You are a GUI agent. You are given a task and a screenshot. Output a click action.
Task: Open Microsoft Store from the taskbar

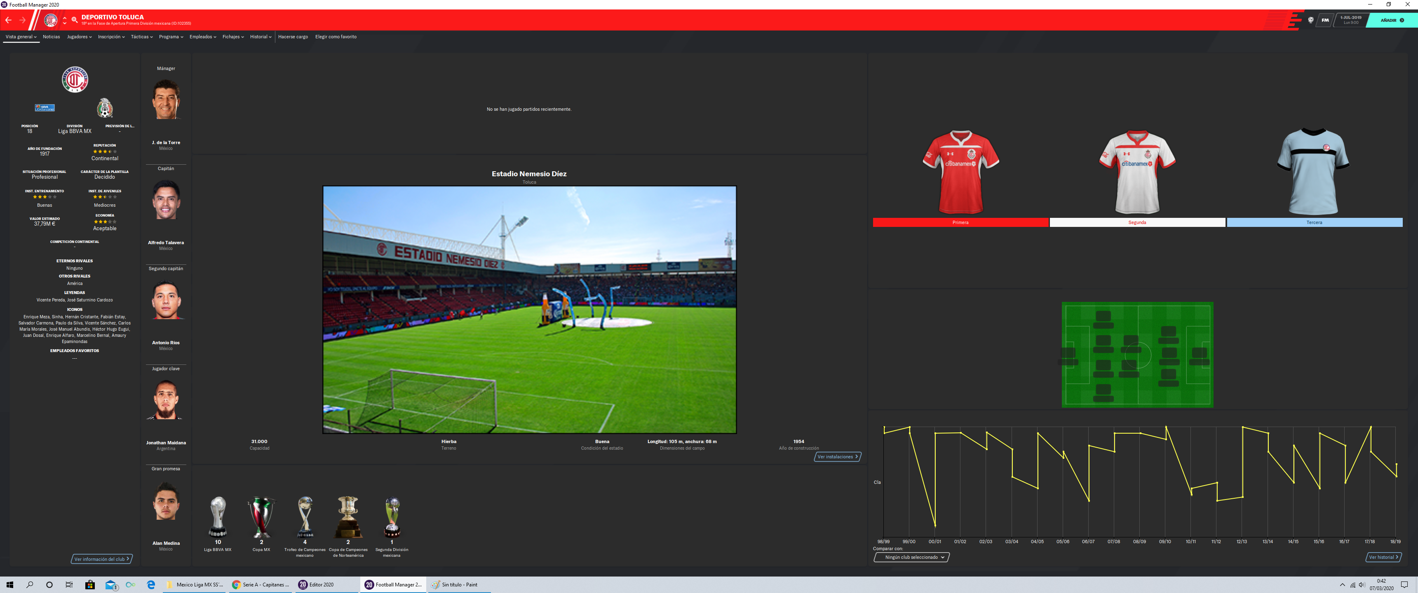[x=90, y=585]
